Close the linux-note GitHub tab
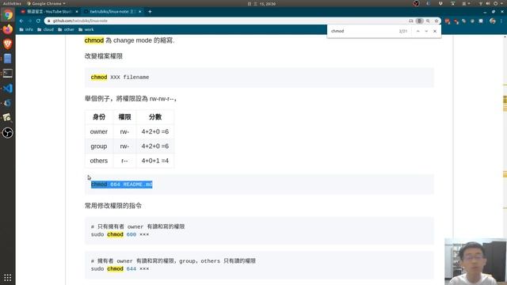 tap(139, 12)
